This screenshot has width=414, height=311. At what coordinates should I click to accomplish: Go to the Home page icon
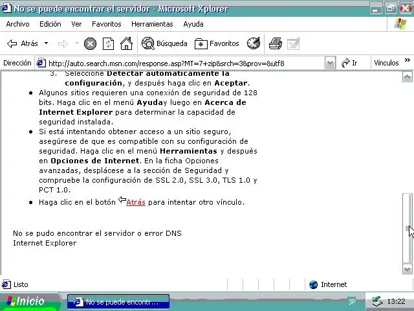[x=127, y=43]
